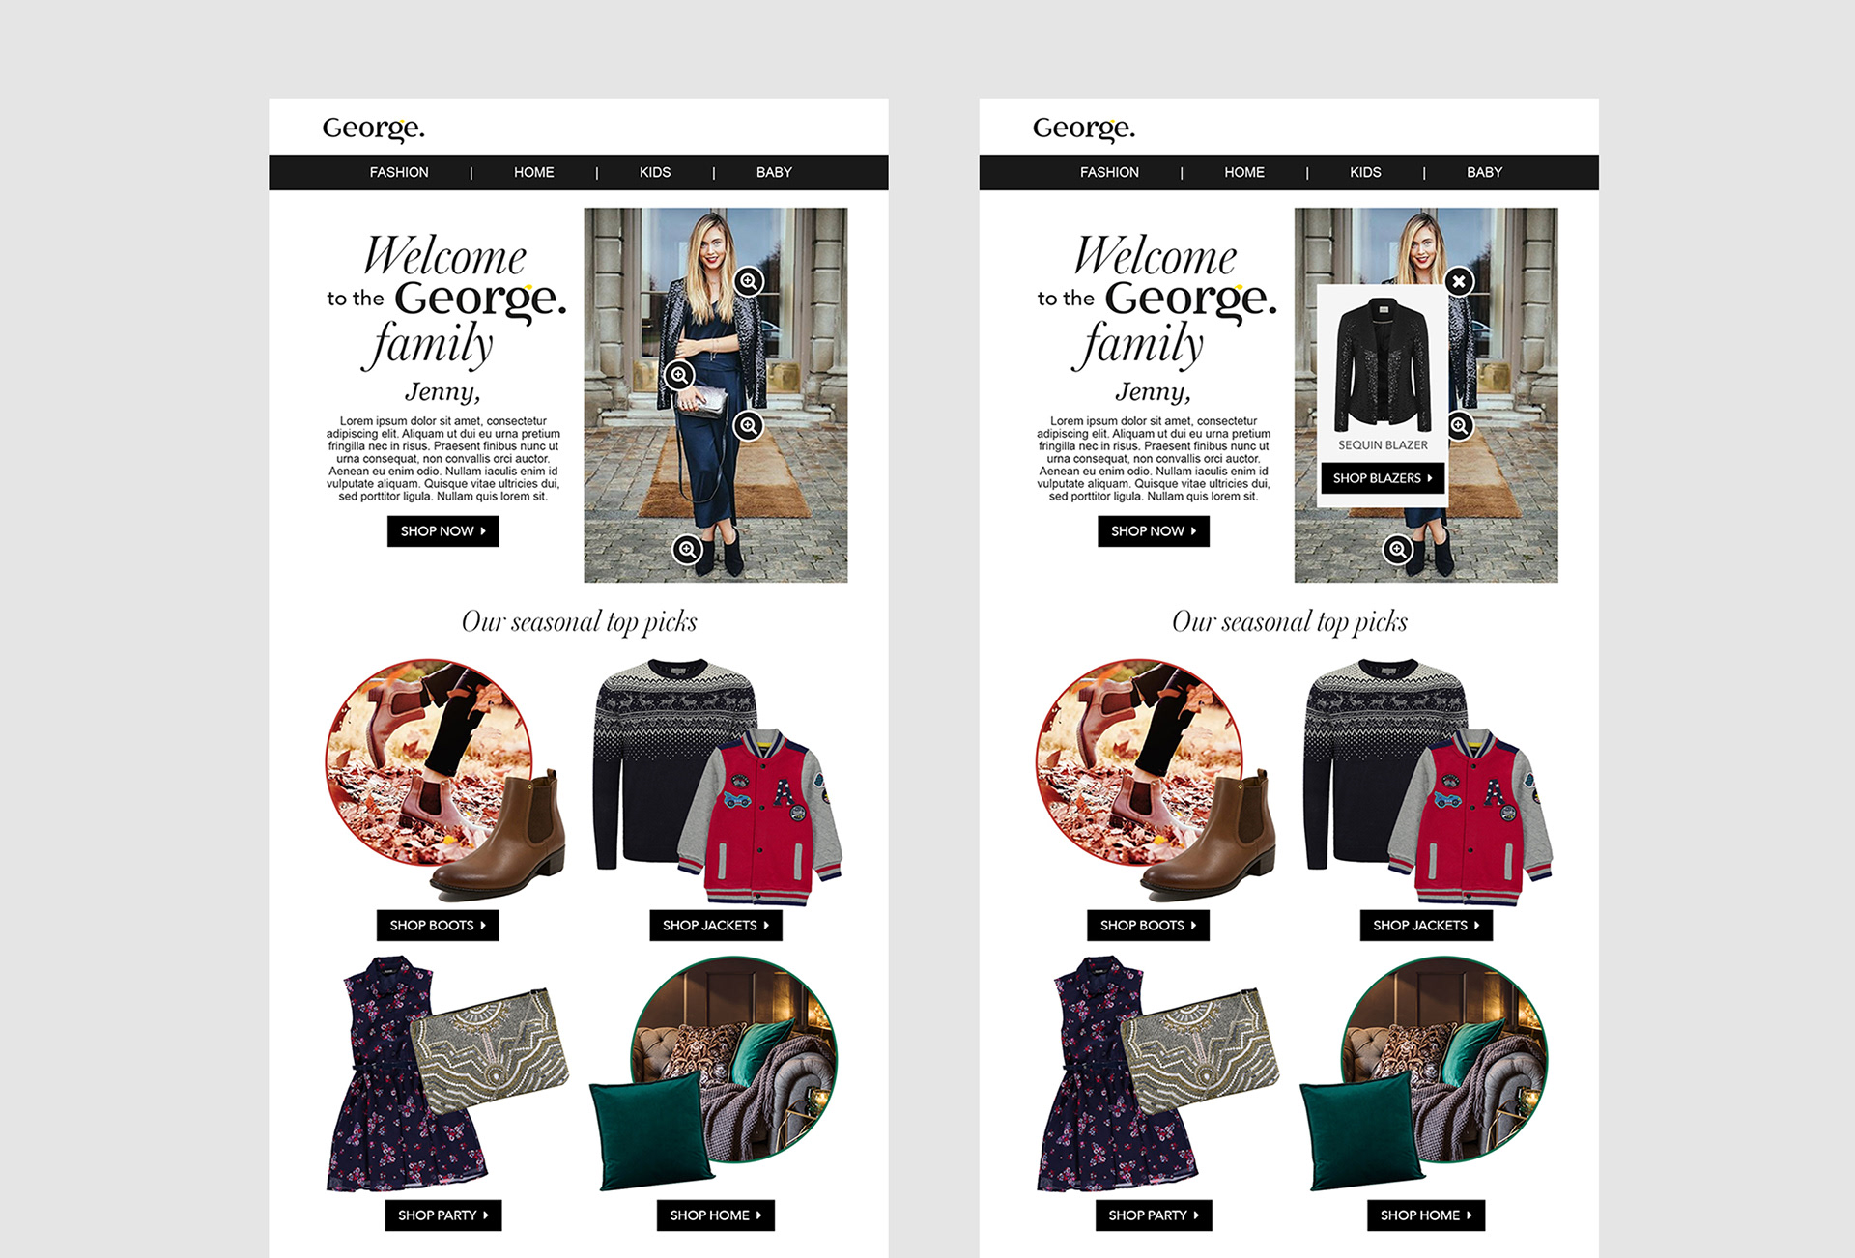This screenshot has height=1258, width=1855.
Task: Click the zoom icon on the boots in right email
Action: click(x=1398, y=550)
